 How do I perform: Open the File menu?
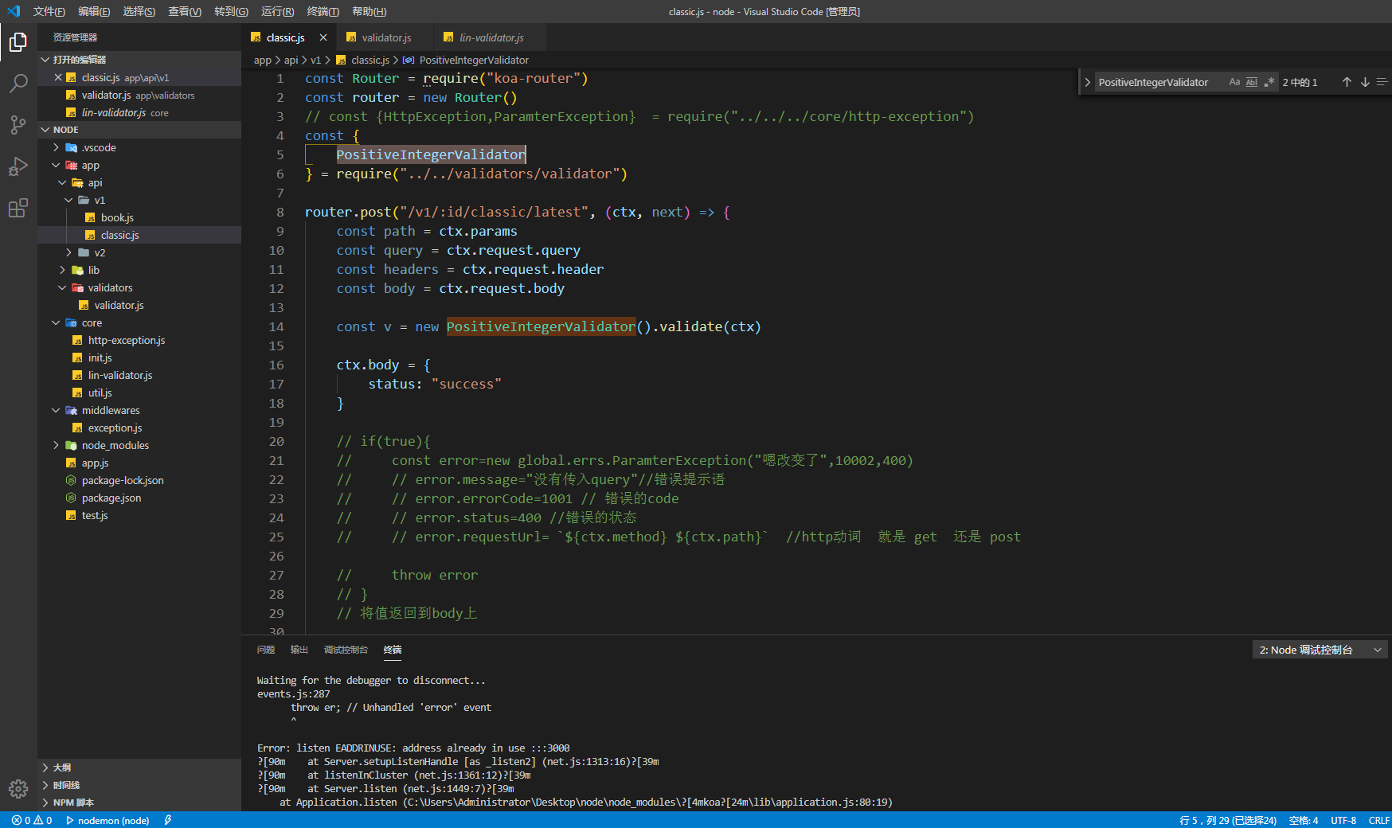pyautogui.click(x=49, y=11)
